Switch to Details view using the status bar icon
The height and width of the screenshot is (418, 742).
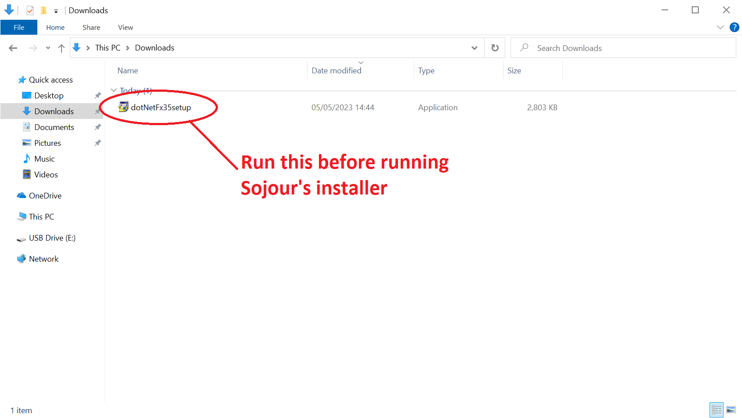716,410
